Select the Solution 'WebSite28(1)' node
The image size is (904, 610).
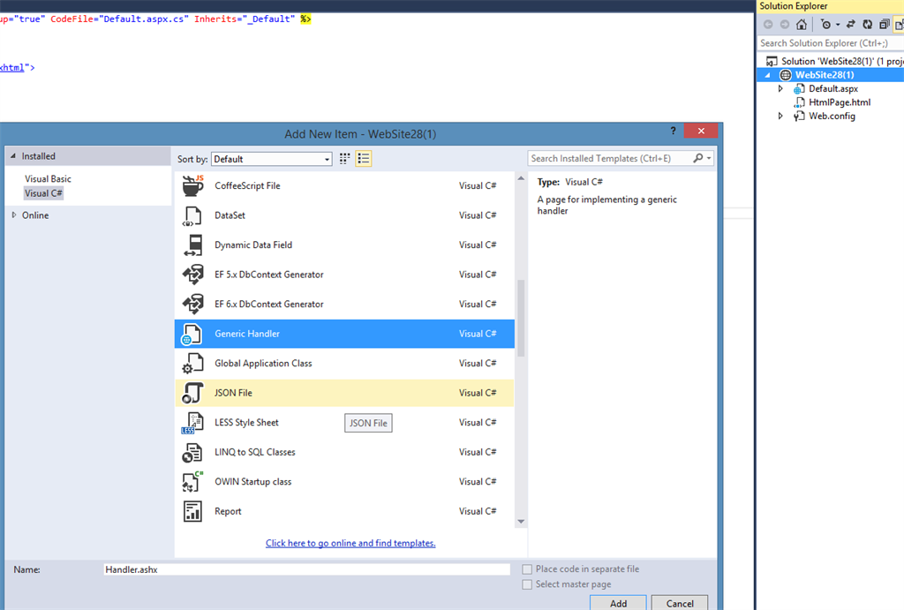[834, 61]
